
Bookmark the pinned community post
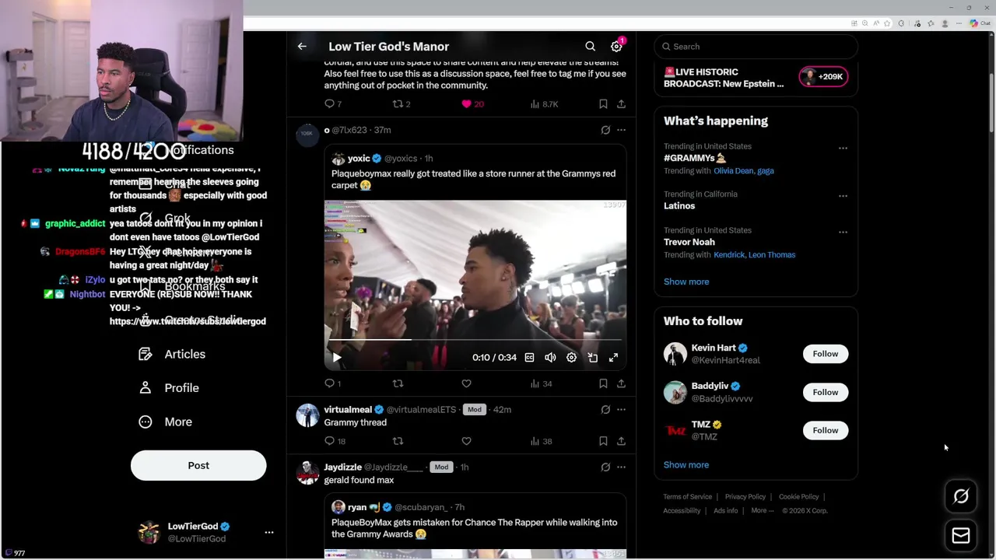[603, 103]
